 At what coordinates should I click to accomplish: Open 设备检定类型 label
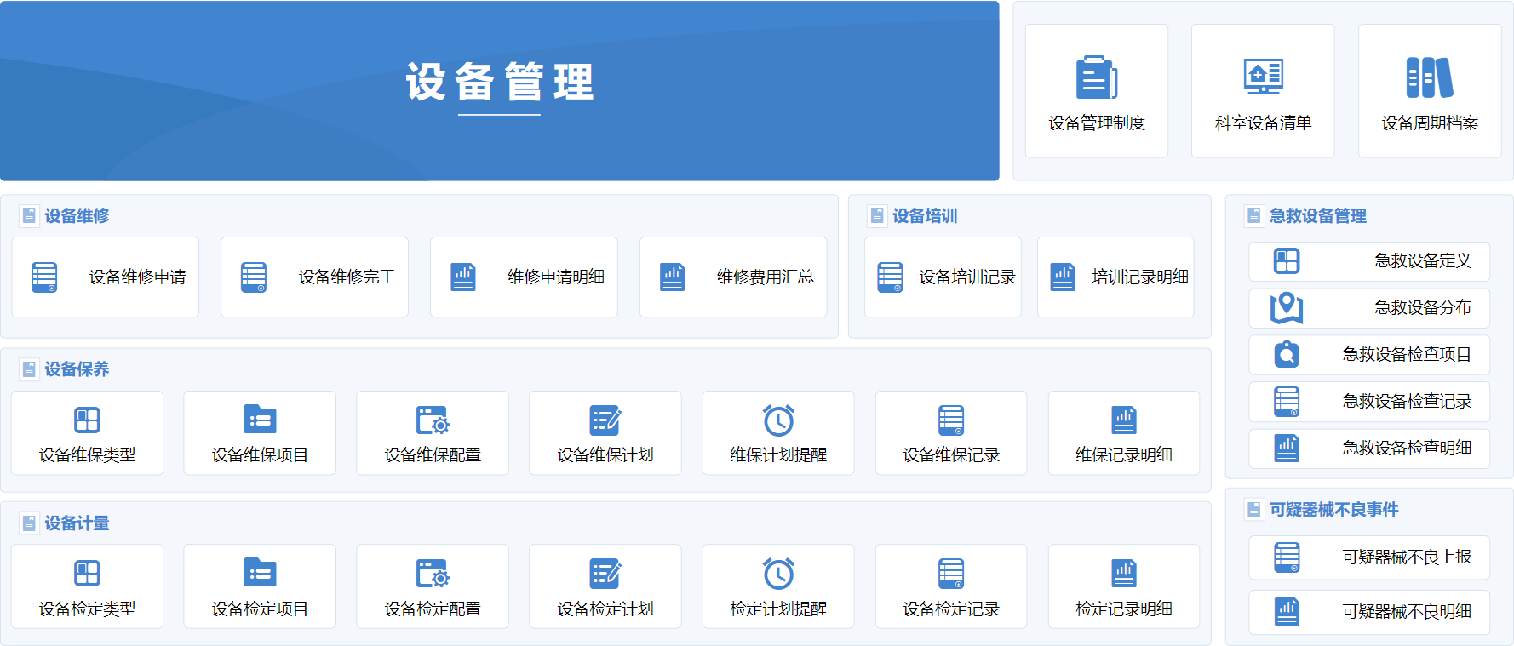coord(87,609)
